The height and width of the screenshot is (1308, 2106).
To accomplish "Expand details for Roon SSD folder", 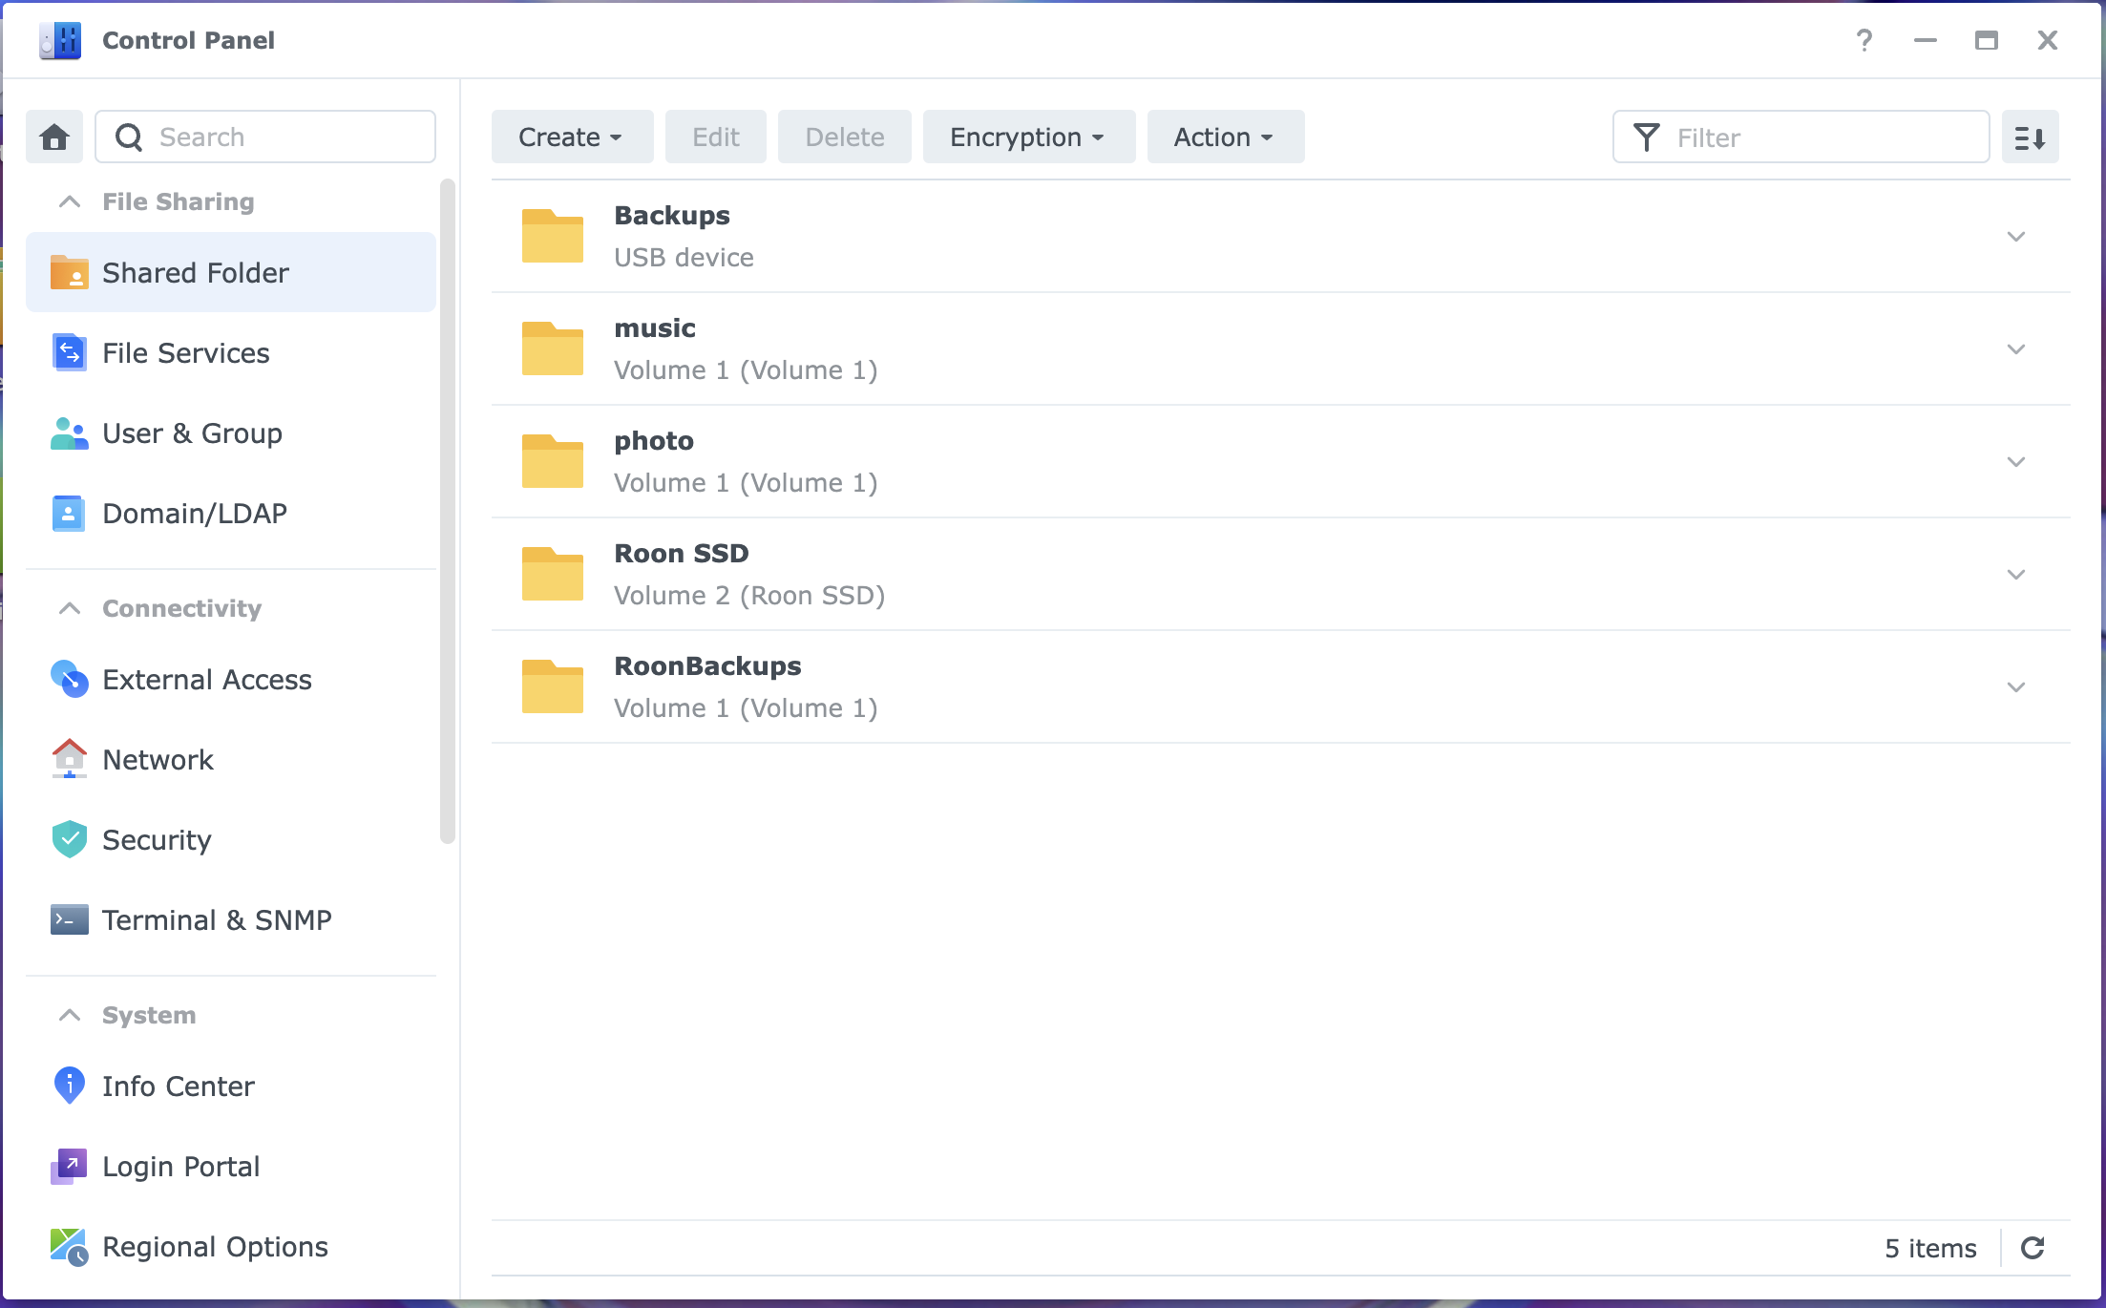I will 2016,574.
